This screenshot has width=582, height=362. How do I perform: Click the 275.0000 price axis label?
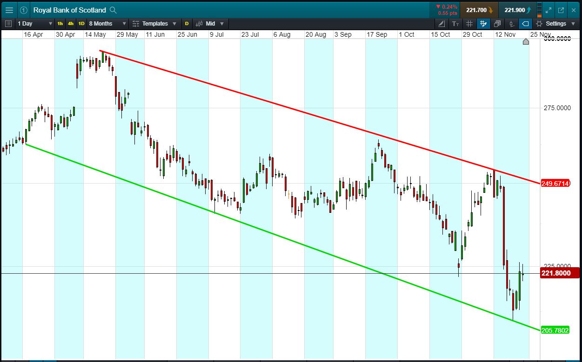click(x=557, y=108)
